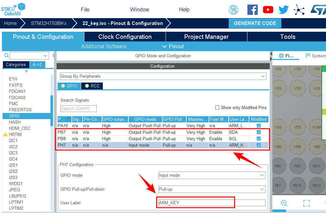Expand the GPIO Pull-up/Pull-down dropdown

(x=212, y=189)
